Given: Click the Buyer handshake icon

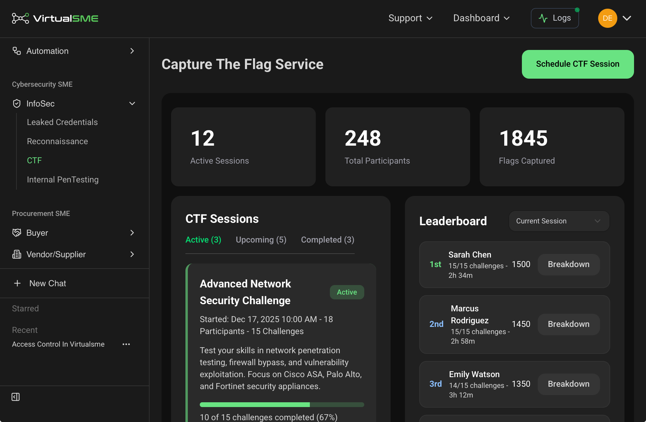Looking at the screenshot, I should (x=17, y=233).
